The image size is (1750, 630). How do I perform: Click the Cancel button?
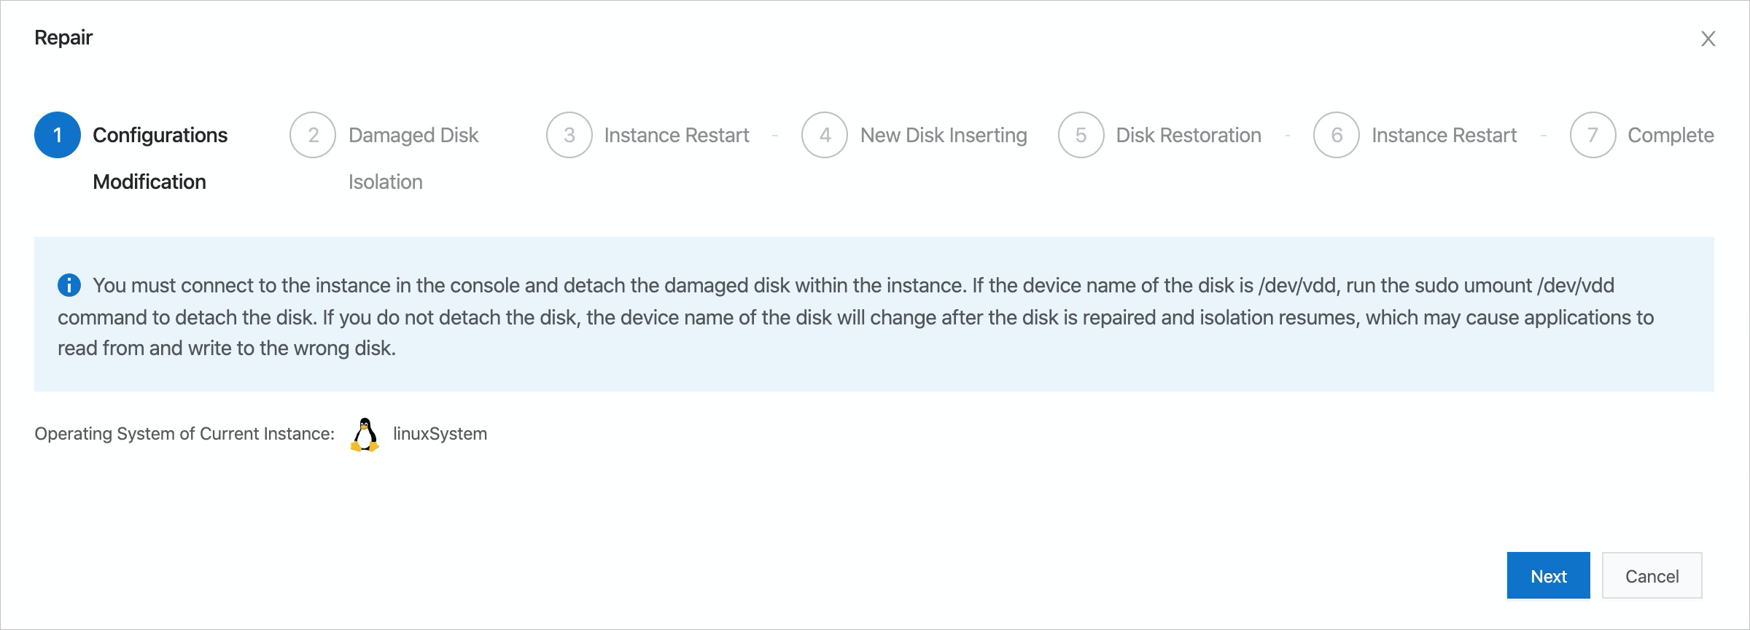pyautogui.click(x=1652, y=575)
